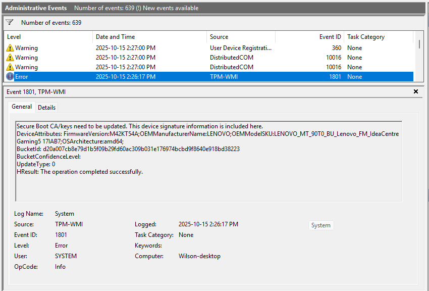Screen dimensions: 429x291
Task: Click the warning icon on second DistributedCOM row
Action: (10, 67)
